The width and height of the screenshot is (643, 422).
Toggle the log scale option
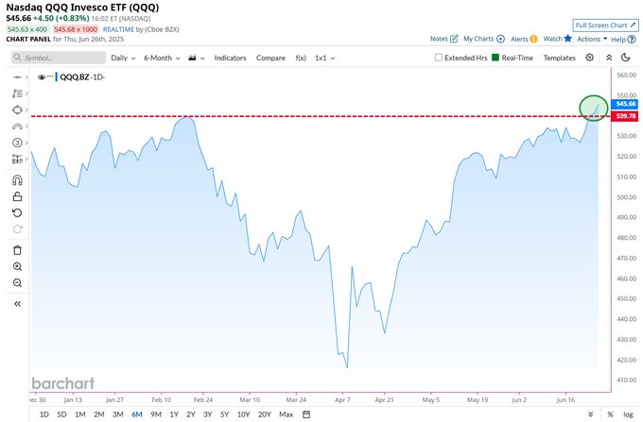click(x=628, y=414)
